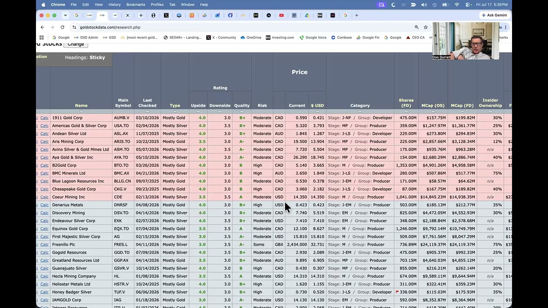Open the CEO.CA bookmark

415,38
